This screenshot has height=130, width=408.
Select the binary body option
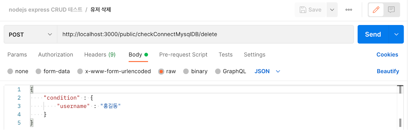coord(195,71)
